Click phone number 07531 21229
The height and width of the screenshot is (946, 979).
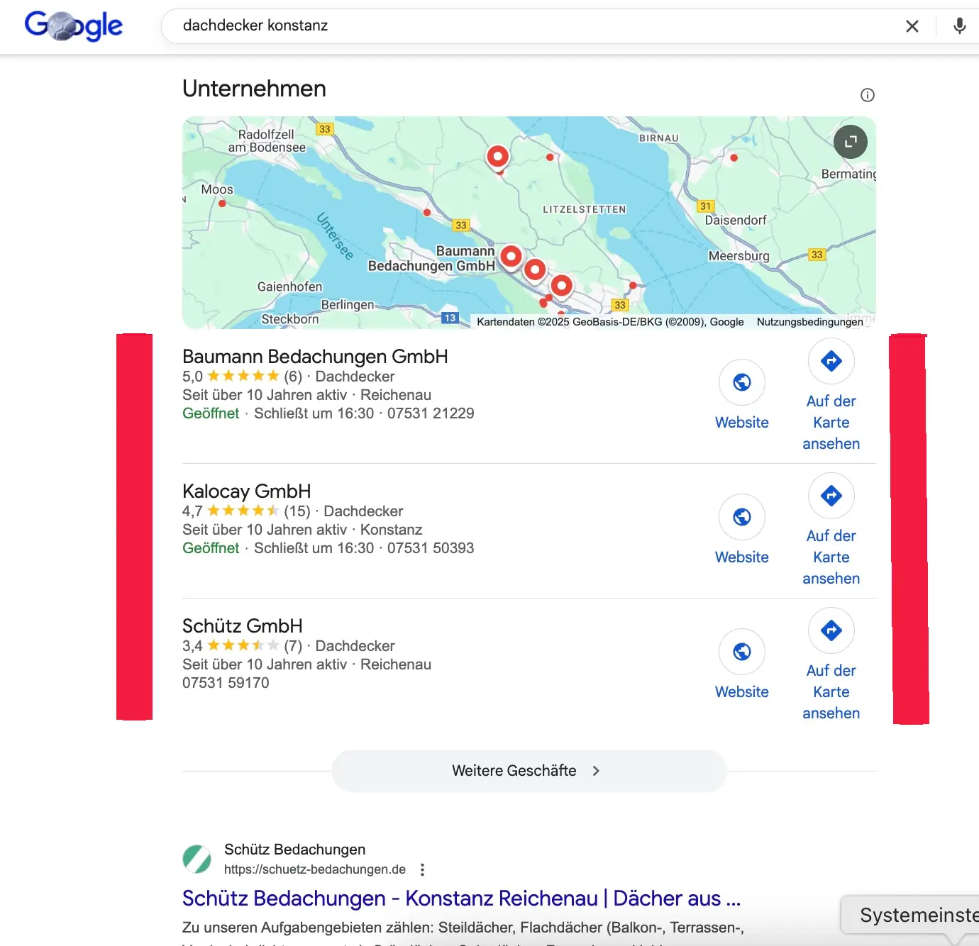431,413
